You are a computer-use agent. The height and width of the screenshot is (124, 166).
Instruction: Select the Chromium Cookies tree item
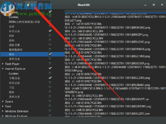14,17
